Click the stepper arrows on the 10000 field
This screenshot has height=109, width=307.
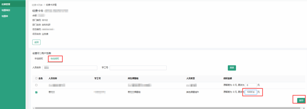pos(254,92)
